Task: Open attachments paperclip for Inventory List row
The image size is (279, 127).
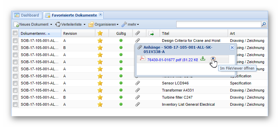Action: pyautogui.click(x=137, y=104)
